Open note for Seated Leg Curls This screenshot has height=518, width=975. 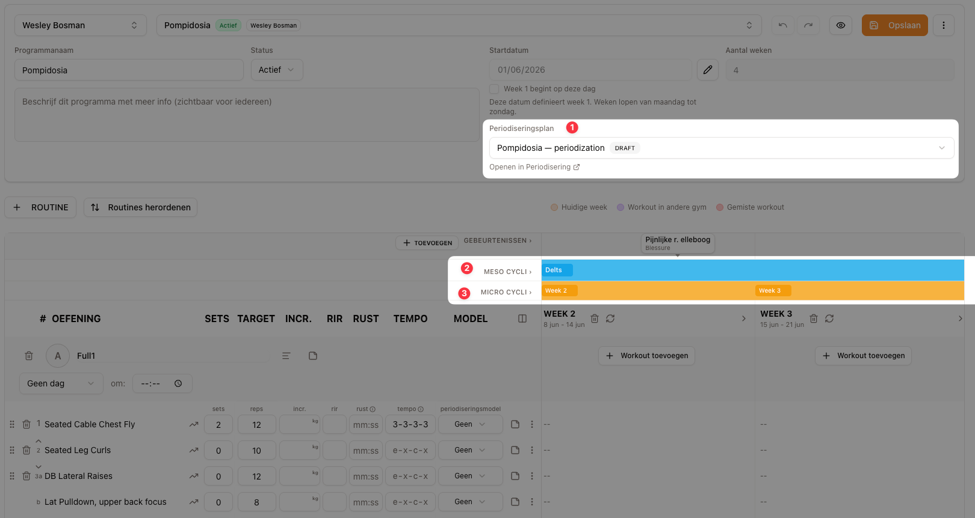tap(515, 450)
